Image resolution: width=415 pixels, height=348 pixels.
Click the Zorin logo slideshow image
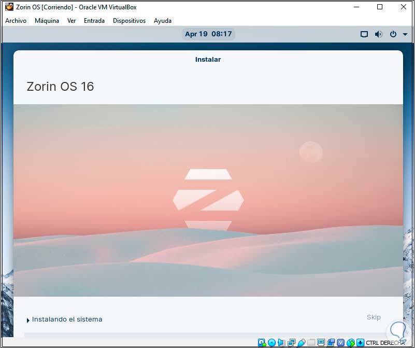[x=208, y=200]
